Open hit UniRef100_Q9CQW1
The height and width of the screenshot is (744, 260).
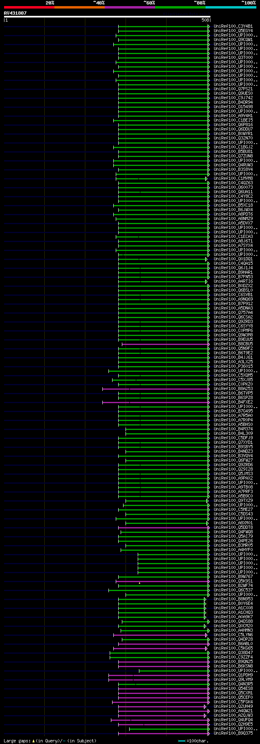pyautogui.click(x=233, y=40)
